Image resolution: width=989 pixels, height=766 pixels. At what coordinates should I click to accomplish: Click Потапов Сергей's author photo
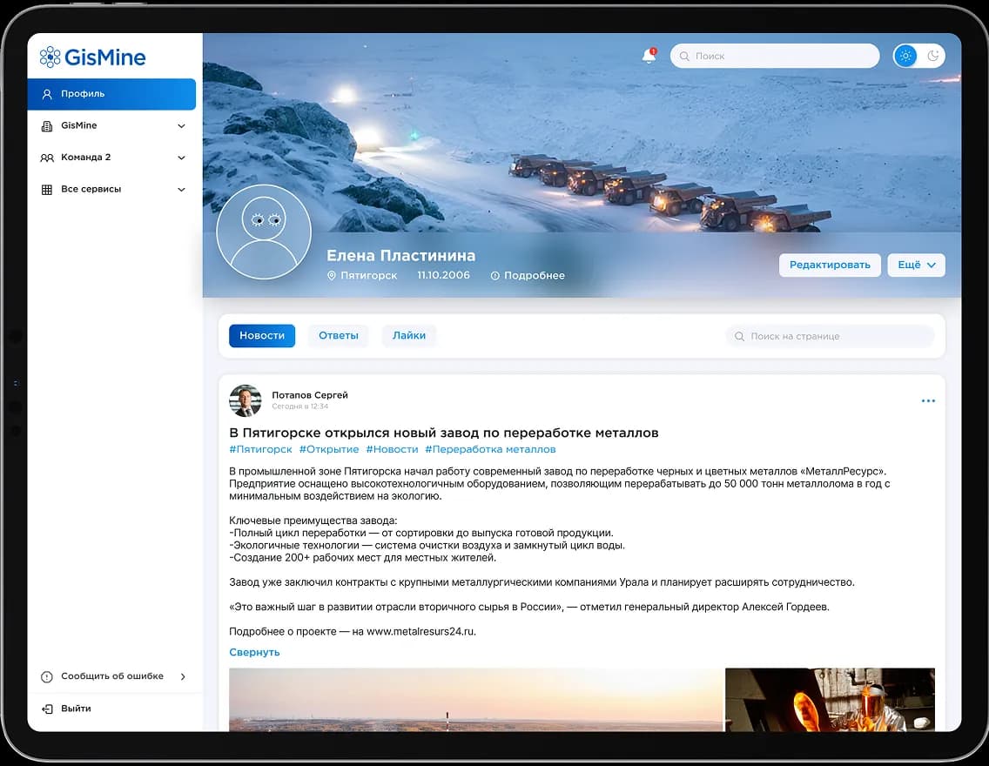[245, 400]
